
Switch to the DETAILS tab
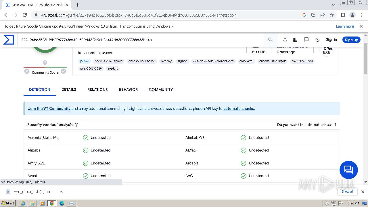[69, 90]
